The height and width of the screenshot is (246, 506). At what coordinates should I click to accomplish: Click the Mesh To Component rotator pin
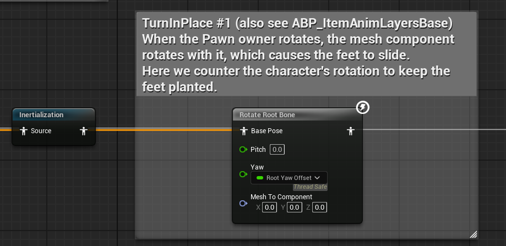pyautogui.click(x=243, y=204)
